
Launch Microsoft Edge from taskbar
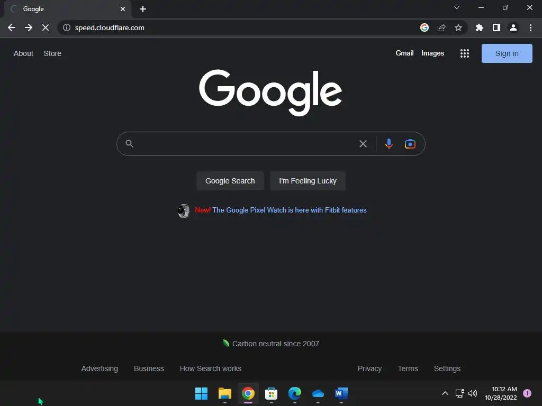coord(294,393)
